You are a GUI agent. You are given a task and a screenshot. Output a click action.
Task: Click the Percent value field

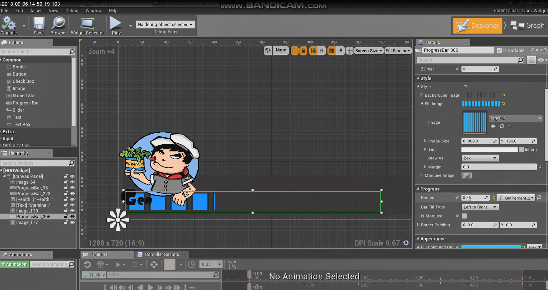click(x=475, y=198)
